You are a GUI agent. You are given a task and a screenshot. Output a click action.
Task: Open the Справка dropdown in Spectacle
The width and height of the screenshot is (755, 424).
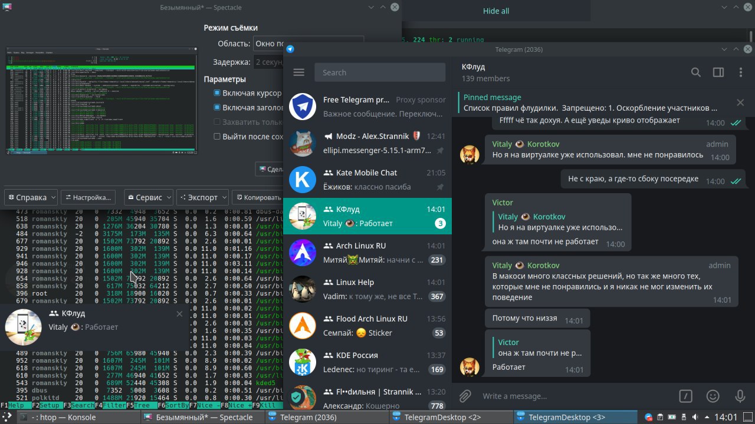(31, 197)
